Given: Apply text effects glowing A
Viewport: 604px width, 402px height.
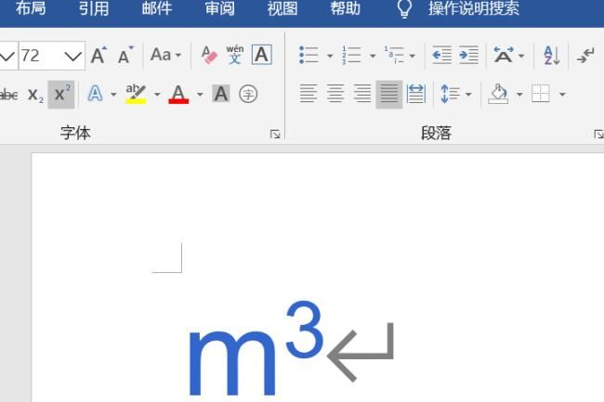Looking at the screenshot, I should pos(95,94).
